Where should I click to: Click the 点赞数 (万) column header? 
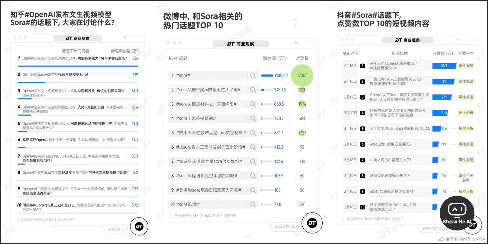click(x=443, y=54)
